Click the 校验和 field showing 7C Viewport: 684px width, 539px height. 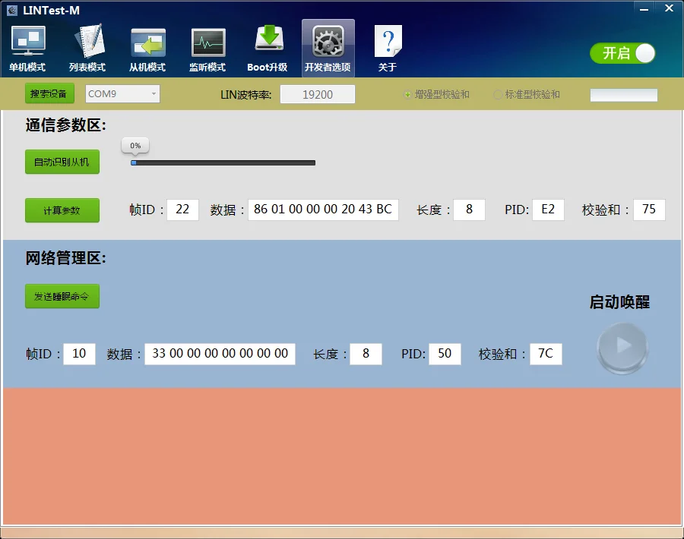(x=546, y=354)
